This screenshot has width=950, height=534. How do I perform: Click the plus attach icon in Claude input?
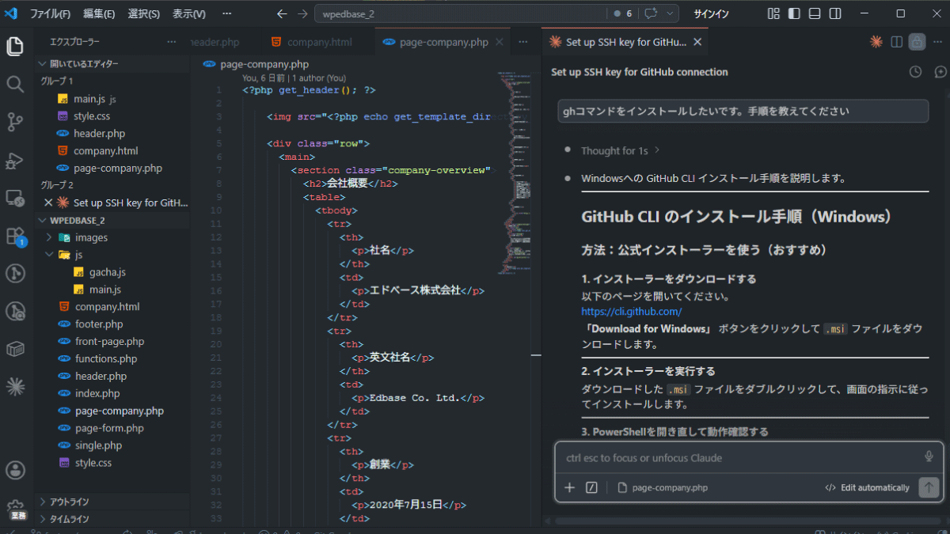(569, 487)
